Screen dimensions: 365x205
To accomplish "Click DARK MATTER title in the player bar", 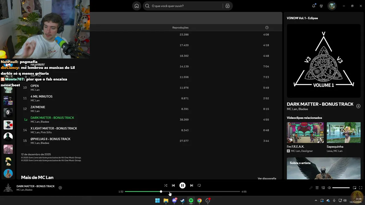I will pos(35,186).
